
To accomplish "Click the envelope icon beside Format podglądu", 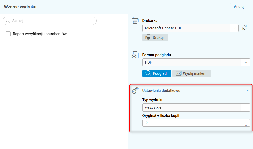I will (135, 55).
